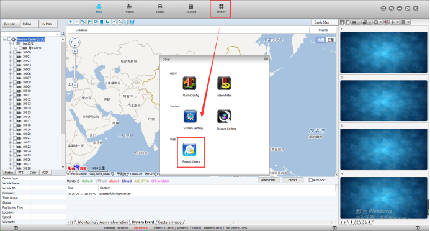Expand the 10008 device tree node
Screen dimensions: 430x231
pos(10,83)
